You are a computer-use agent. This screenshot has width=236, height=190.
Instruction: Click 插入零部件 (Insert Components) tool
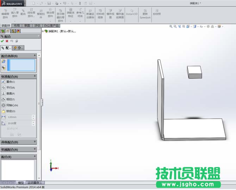pyautogui.click(x=15, y=13)
